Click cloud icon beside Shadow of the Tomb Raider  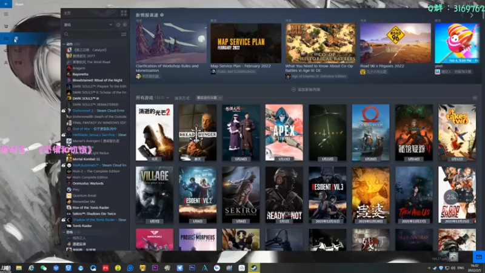(64, 220)
